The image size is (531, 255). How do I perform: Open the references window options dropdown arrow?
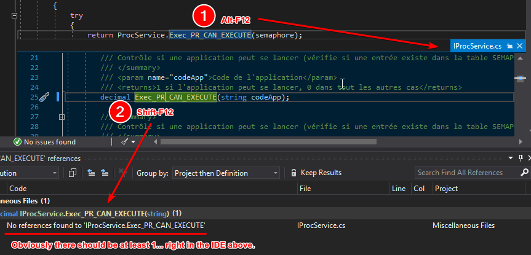coord(511,158)
